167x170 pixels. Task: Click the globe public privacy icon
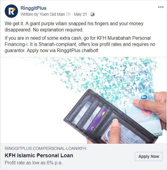[92, 14]
